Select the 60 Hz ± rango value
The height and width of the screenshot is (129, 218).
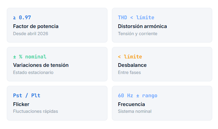tap(138, 96)
